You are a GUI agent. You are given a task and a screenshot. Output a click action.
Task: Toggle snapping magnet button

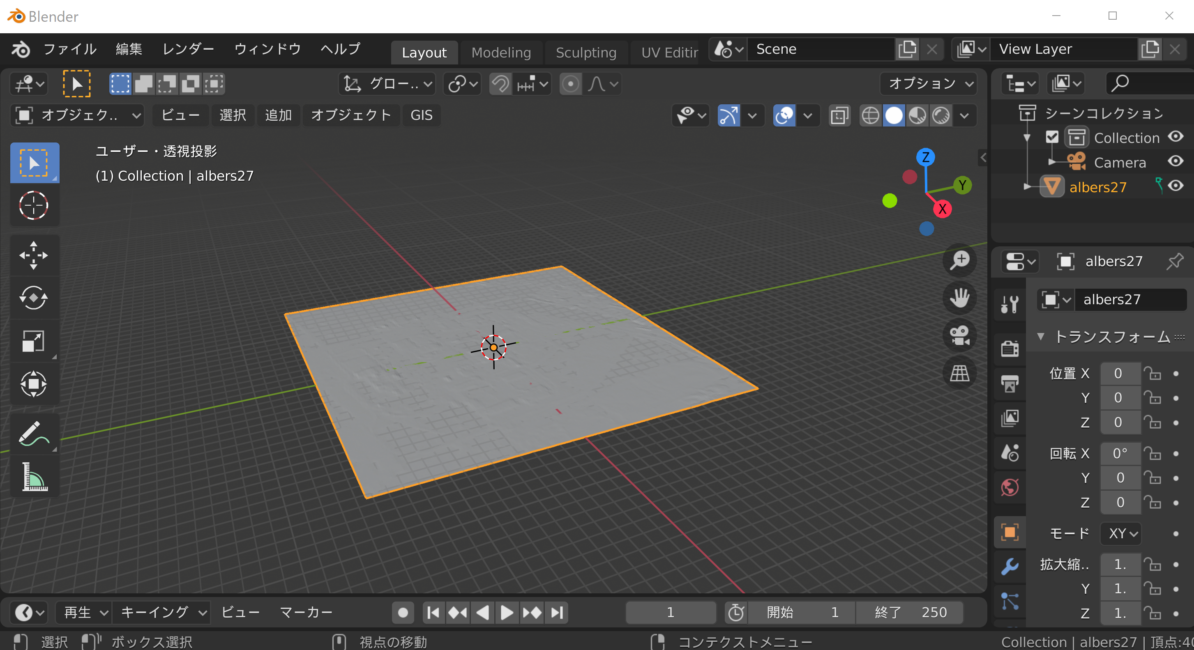pos(500,84)
